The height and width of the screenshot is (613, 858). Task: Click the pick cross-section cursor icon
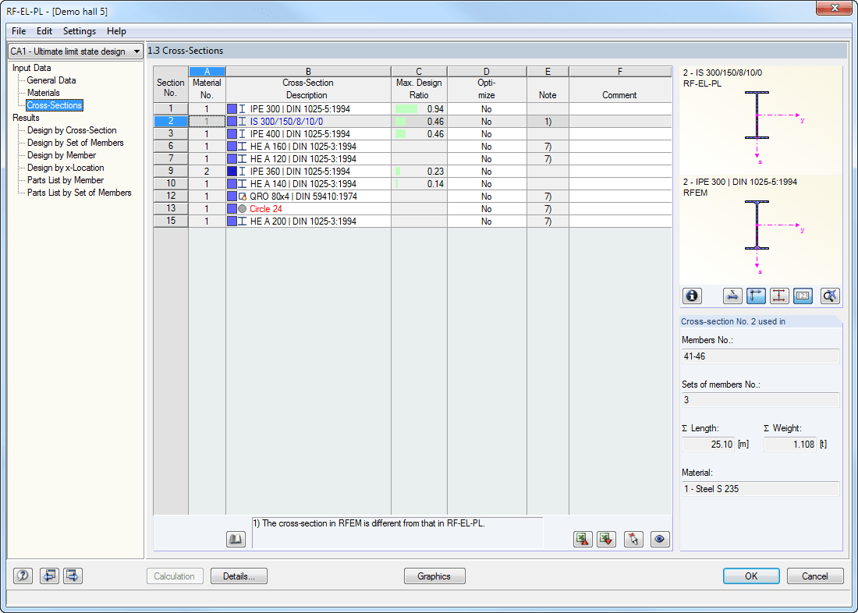coord(633,539)
